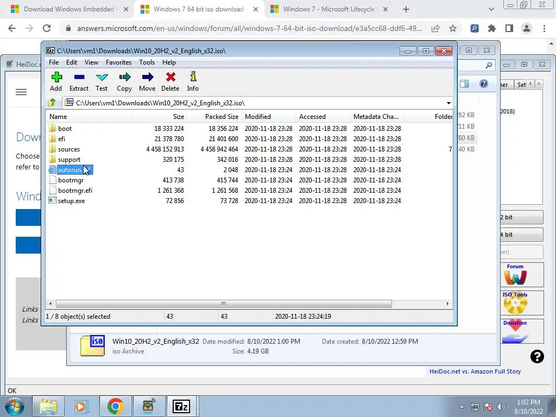Click the 7-Zip address path field
Image resolution: width=556 pixels, height=417 pixels.
tap(258, 103)
